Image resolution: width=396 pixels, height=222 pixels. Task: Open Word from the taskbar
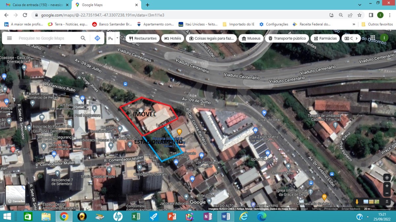[225, 216]
